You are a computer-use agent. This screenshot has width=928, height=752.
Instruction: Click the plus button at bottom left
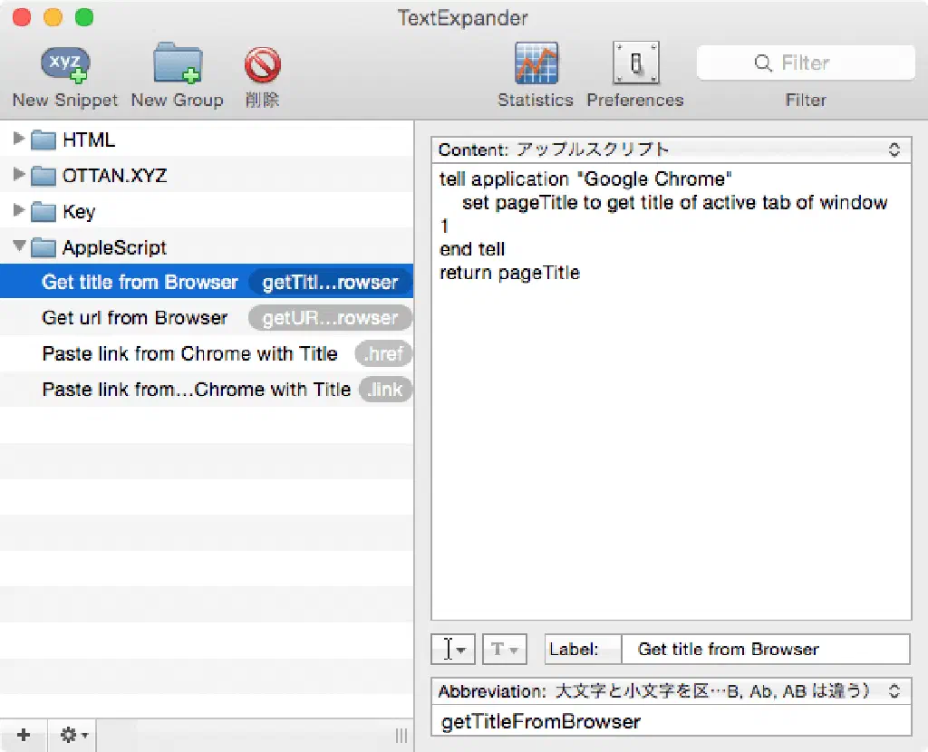tap(24, 736)
